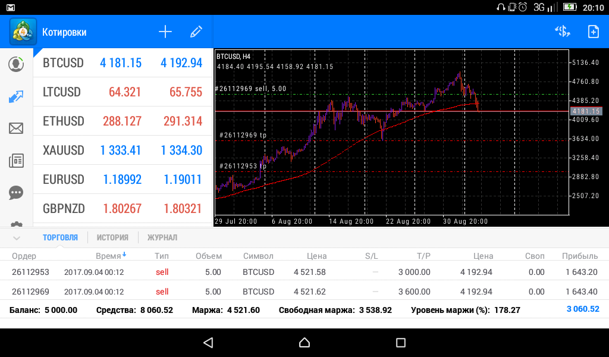Tap the Прибыль column header
Screen dimensions: 609x357
pos(580,256)
